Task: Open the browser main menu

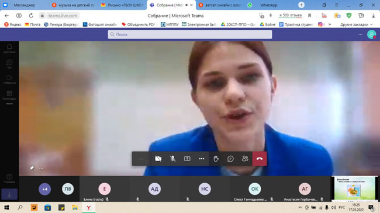Action: pyautogui.click(x=336, y=5)
